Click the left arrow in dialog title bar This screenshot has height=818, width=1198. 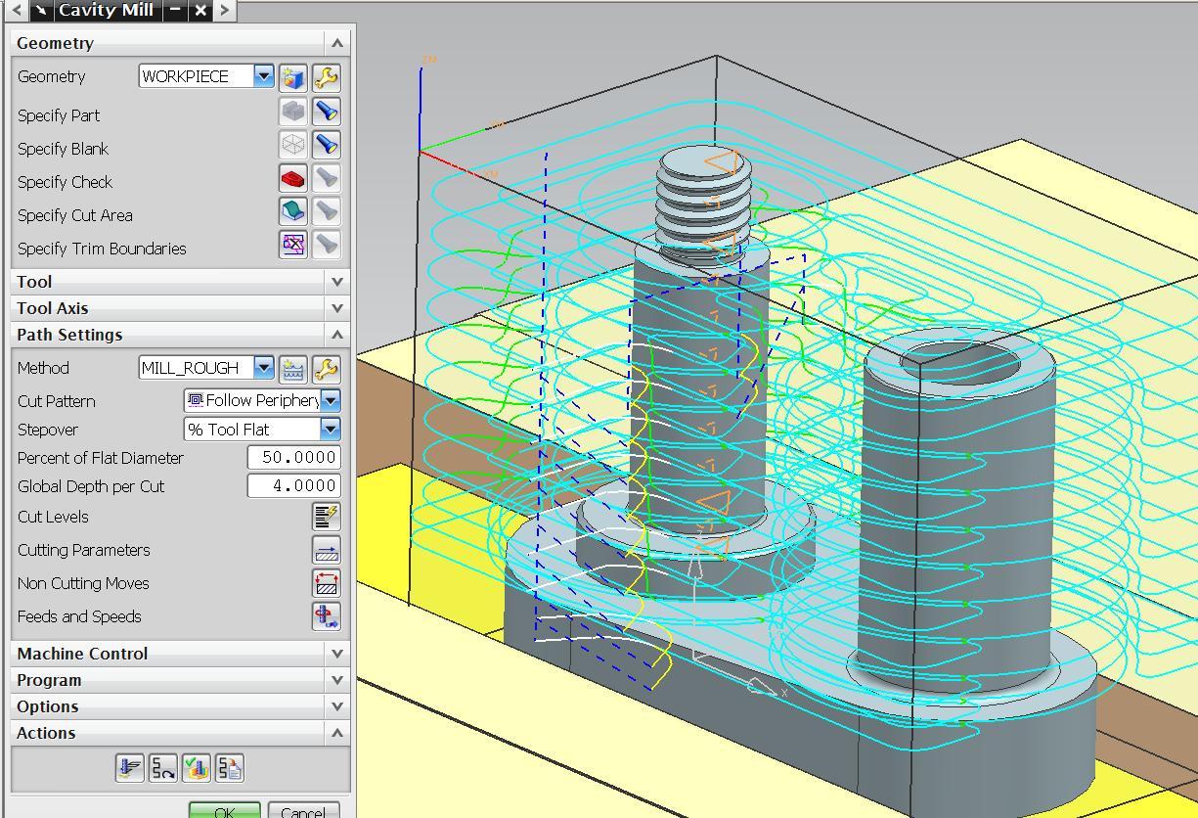tap(17, 10)
